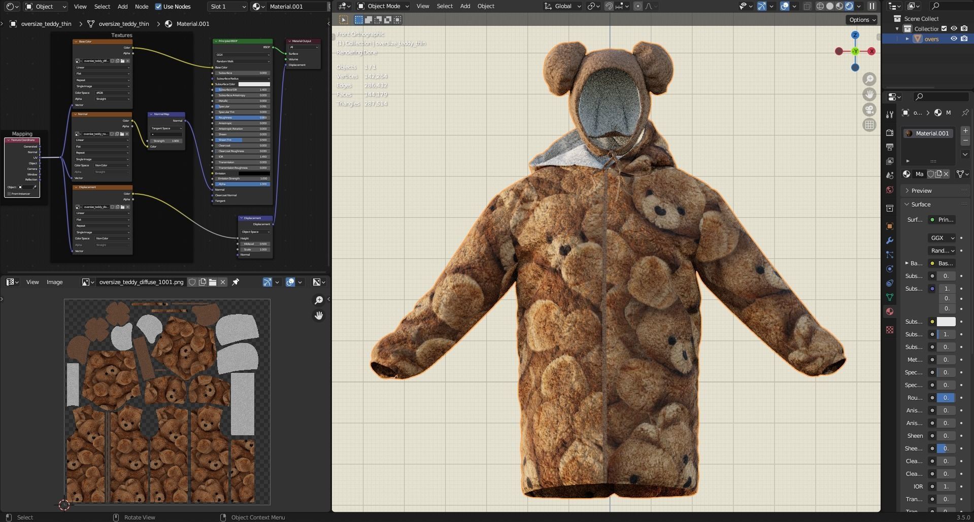Click the viewport pan hand gizmo
This screenshot has height=522, width=974.
click(869, 94)
